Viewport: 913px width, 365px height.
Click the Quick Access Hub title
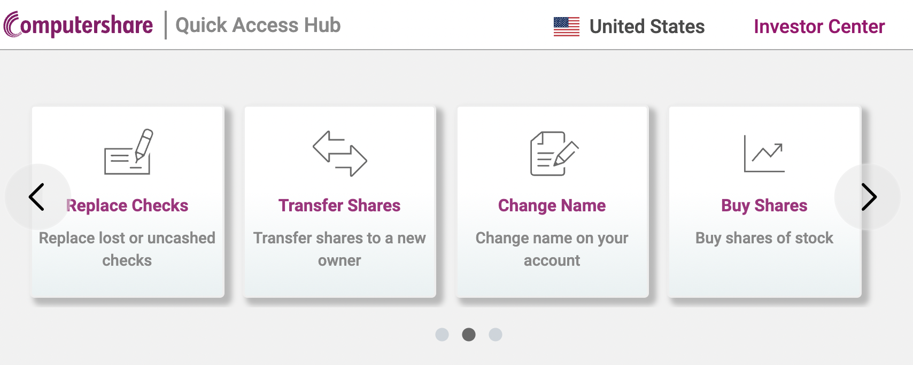coord(258,25)
